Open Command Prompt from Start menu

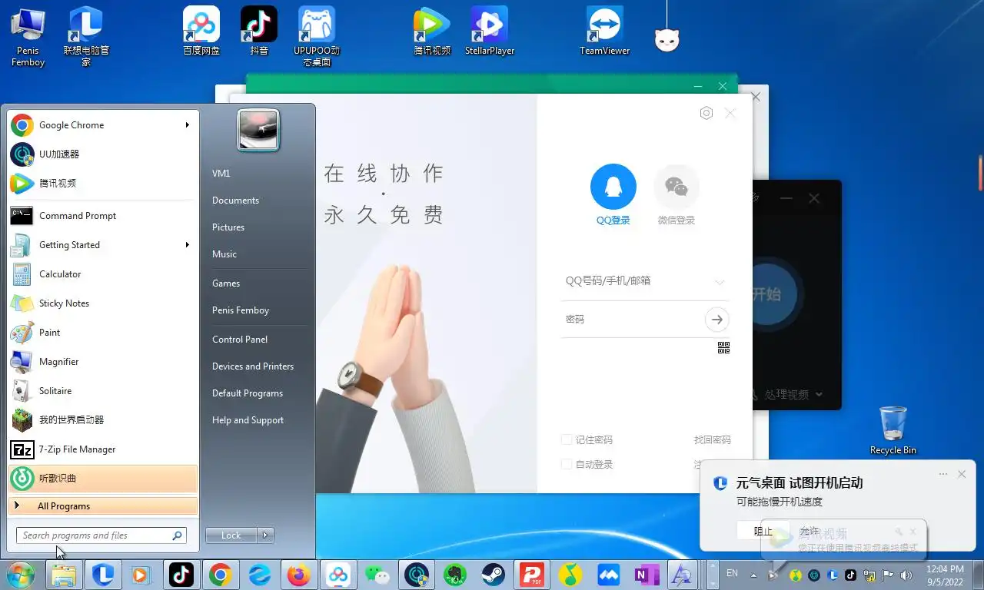tap(103, 216)
